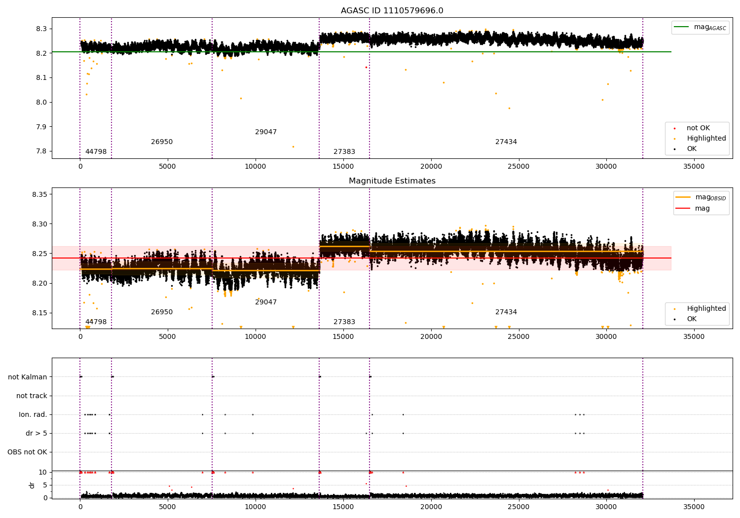The image size is (740, 518).
Task: Click obsid label 29047 in top plot
Action: pyautogui.click(x=266, y=132)
